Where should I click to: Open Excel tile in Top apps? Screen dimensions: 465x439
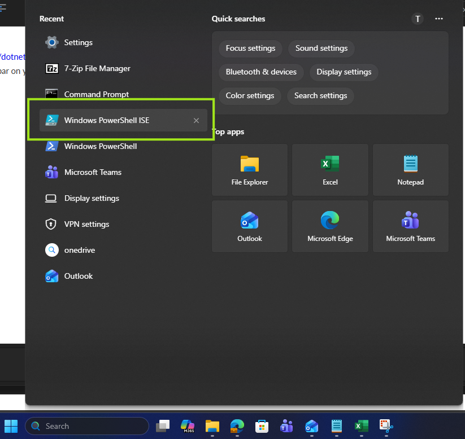330,170
